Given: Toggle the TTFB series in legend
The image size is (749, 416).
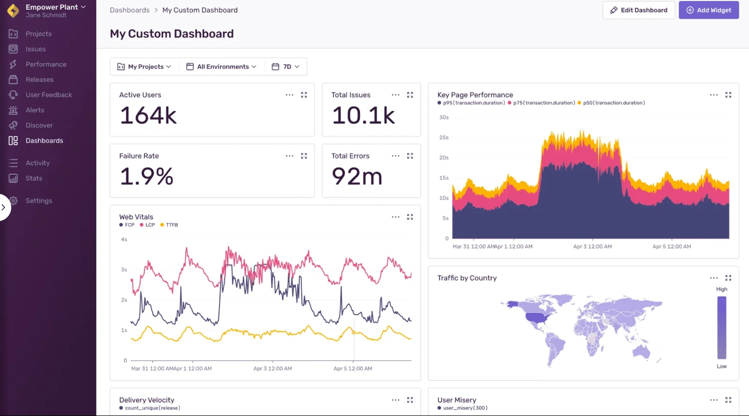Looking at the screenshot, I should [169, 225].
